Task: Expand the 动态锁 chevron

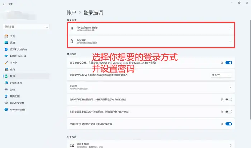Action: (x=231, y=87)
